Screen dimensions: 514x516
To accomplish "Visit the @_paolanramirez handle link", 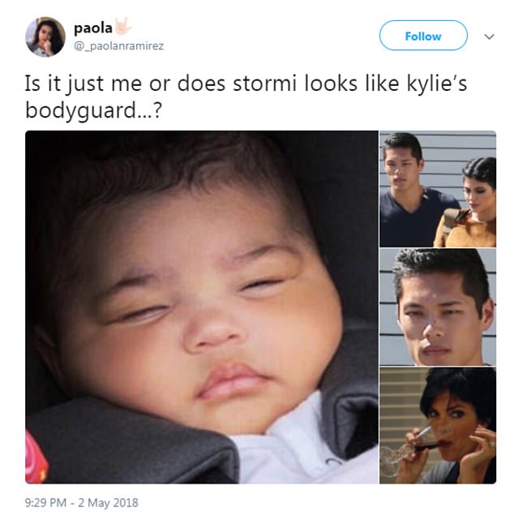I will coord(118,46).
